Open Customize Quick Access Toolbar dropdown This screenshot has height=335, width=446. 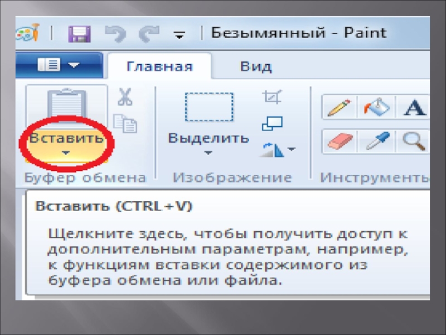coord(180,35)
